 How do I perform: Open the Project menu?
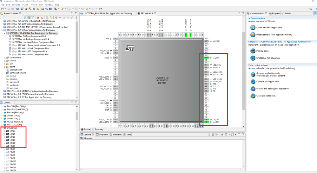(x=34, y=5)
